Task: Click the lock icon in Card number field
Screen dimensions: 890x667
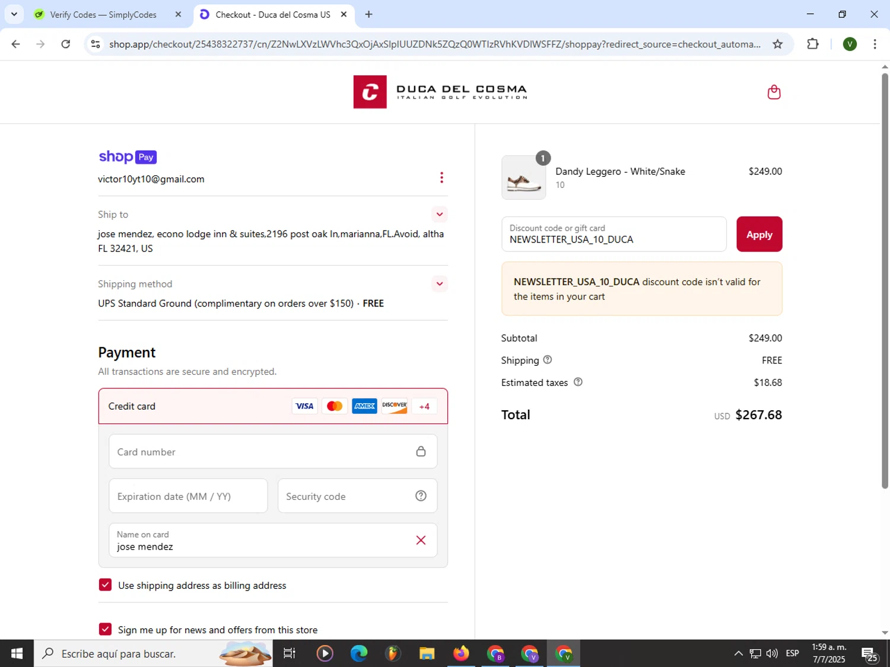Action: point(421,452)
